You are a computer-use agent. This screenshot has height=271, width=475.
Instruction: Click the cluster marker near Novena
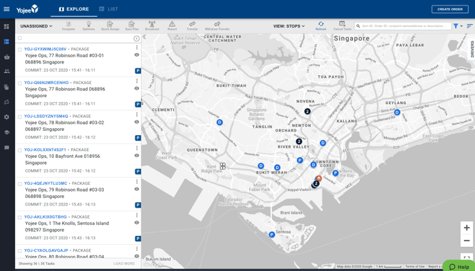click(307, 111)
